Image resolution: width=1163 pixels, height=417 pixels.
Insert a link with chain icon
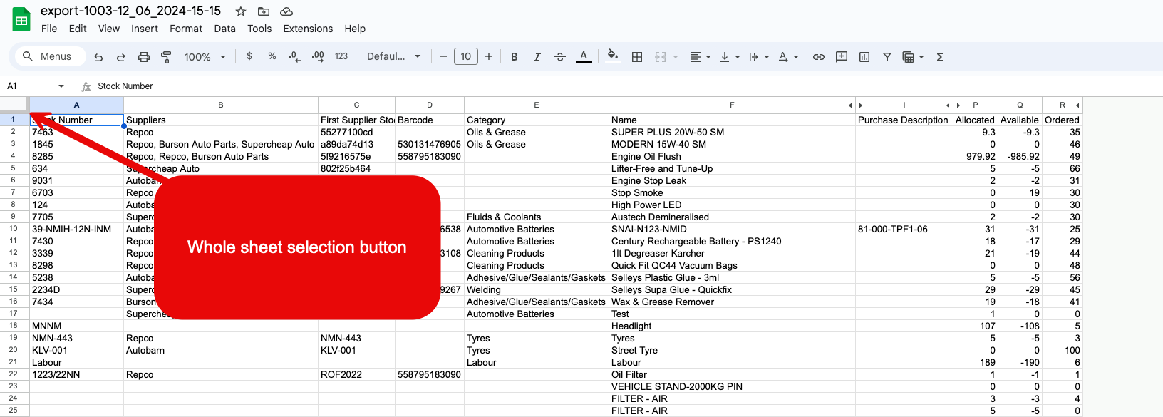tap(819, 57)
